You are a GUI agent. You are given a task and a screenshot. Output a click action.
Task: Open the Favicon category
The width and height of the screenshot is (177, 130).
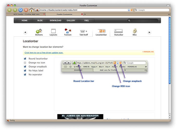[68, 32]
